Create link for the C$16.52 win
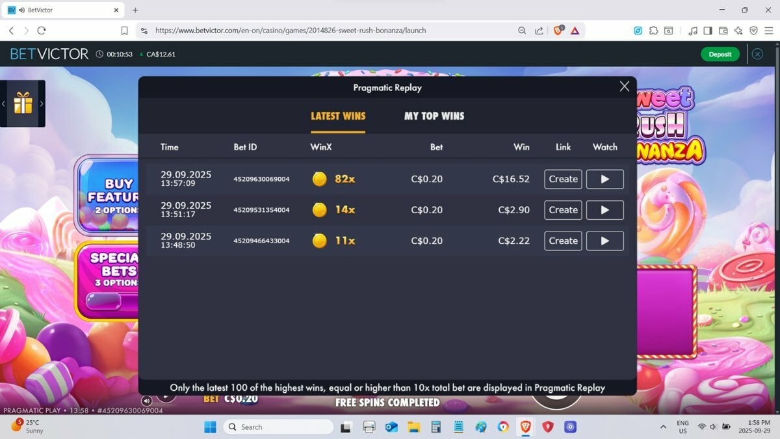Viewport: 780px width, 439px height. point(563,179)
